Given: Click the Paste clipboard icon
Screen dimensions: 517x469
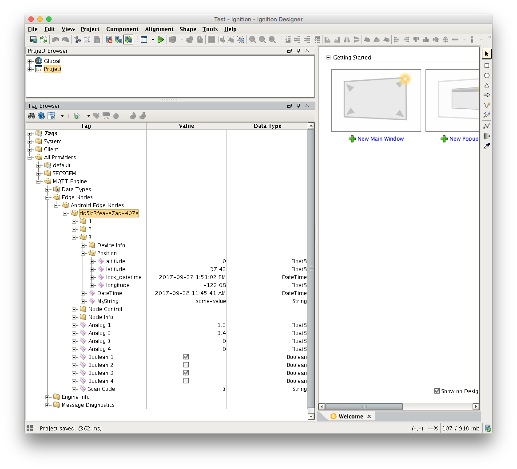Looking at the screenshot, I should pyautogui.click(x=97, y=39).
